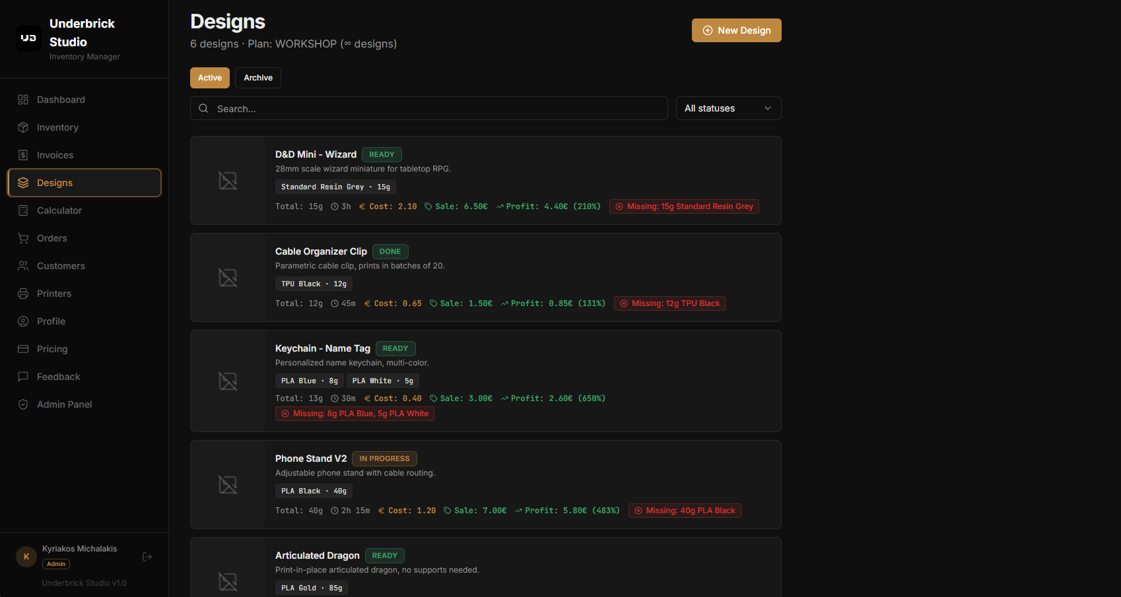Image resolution: width=1121 pixels, height=597 pixels.
Task: Switch to the Archive tab
Action: [x=258, y=78]
